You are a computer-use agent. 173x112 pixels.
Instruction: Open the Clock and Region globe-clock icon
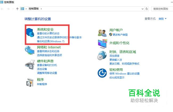(x=102, y=55)
